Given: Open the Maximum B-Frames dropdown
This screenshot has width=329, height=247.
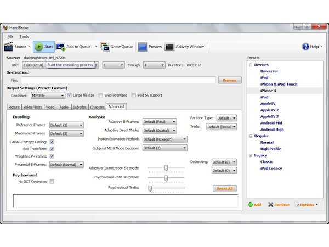Looking at the screenshot, I should click(x=66, y=133).
